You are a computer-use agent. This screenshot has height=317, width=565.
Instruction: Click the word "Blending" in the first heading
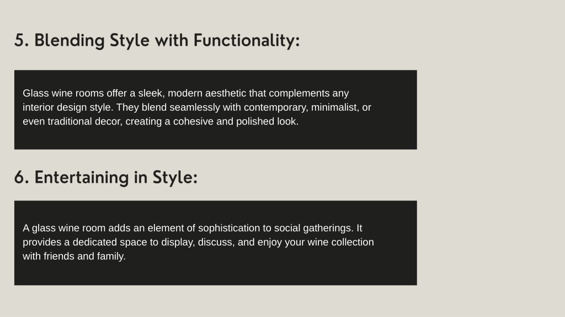click(69, 40)
